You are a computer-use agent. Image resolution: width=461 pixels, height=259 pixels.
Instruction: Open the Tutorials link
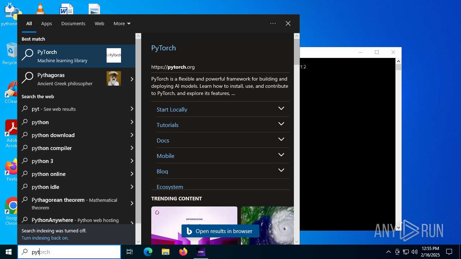coord(167,125)
